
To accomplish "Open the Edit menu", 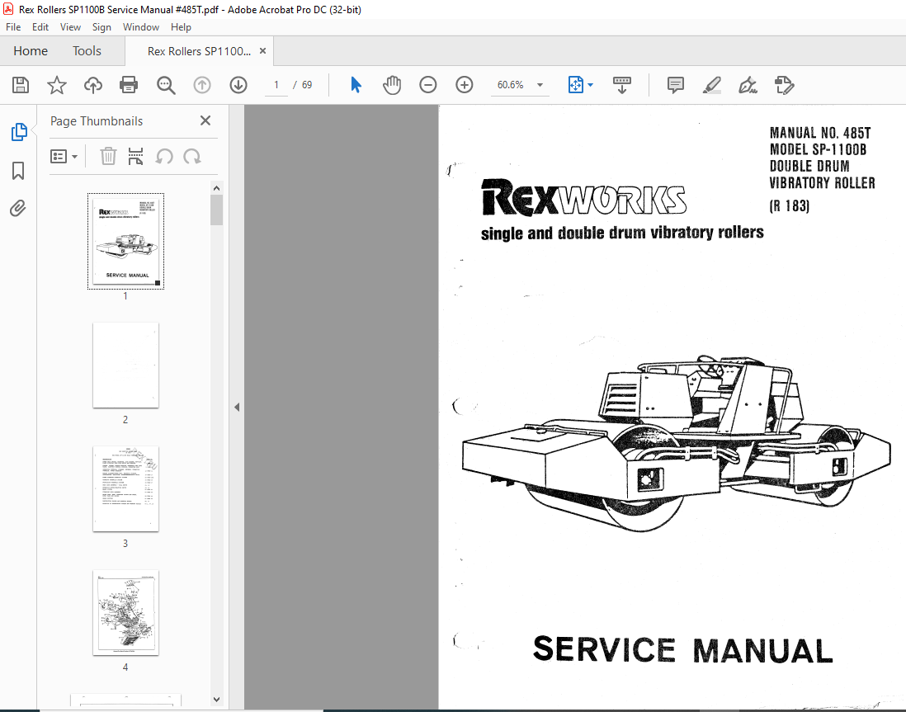I will coord(40,27).
